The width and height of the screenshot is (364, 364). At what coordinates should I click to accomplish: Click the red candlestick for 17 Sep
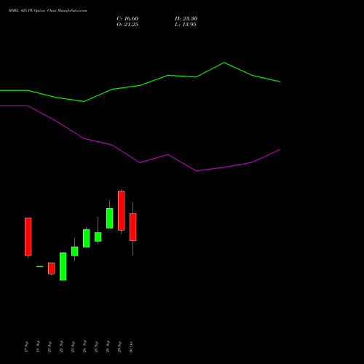coord(28,237)
